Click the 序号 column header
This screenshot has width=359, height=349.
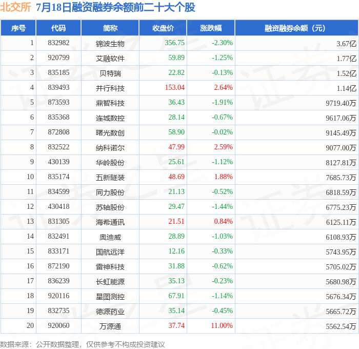click(18, 28)
